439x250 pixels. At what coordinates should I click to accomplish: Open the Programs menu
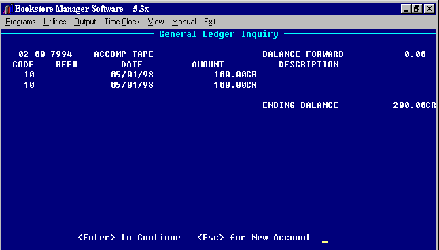20,22
